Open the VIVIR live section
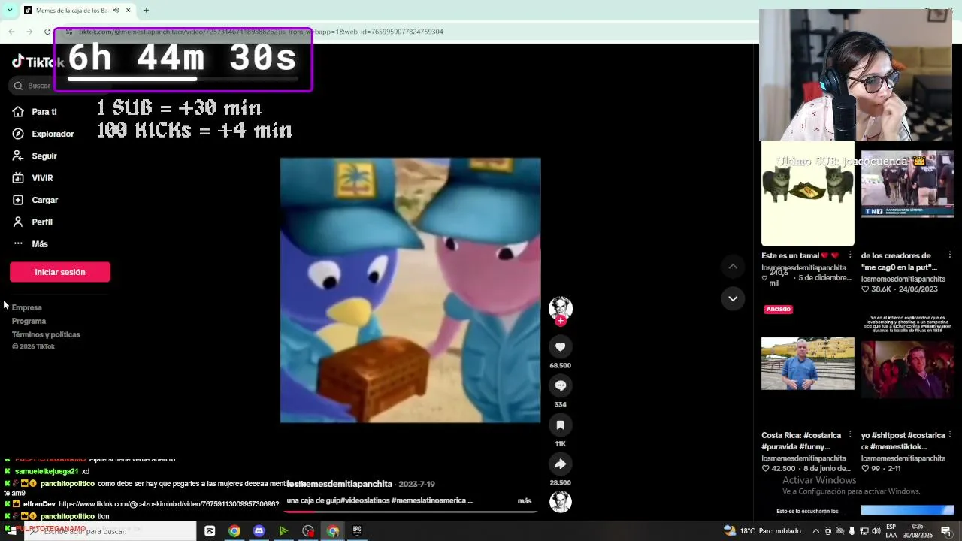Image resolution: width=962 pixels, height=541 pixels. click(32, 178)
